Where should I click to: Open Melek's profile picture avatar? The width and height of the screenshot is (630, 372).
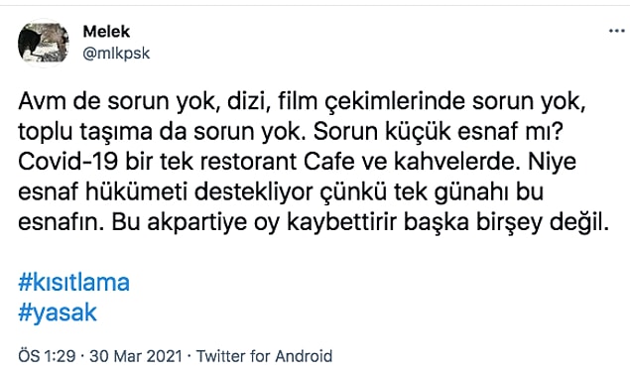(x=44, y=43)
